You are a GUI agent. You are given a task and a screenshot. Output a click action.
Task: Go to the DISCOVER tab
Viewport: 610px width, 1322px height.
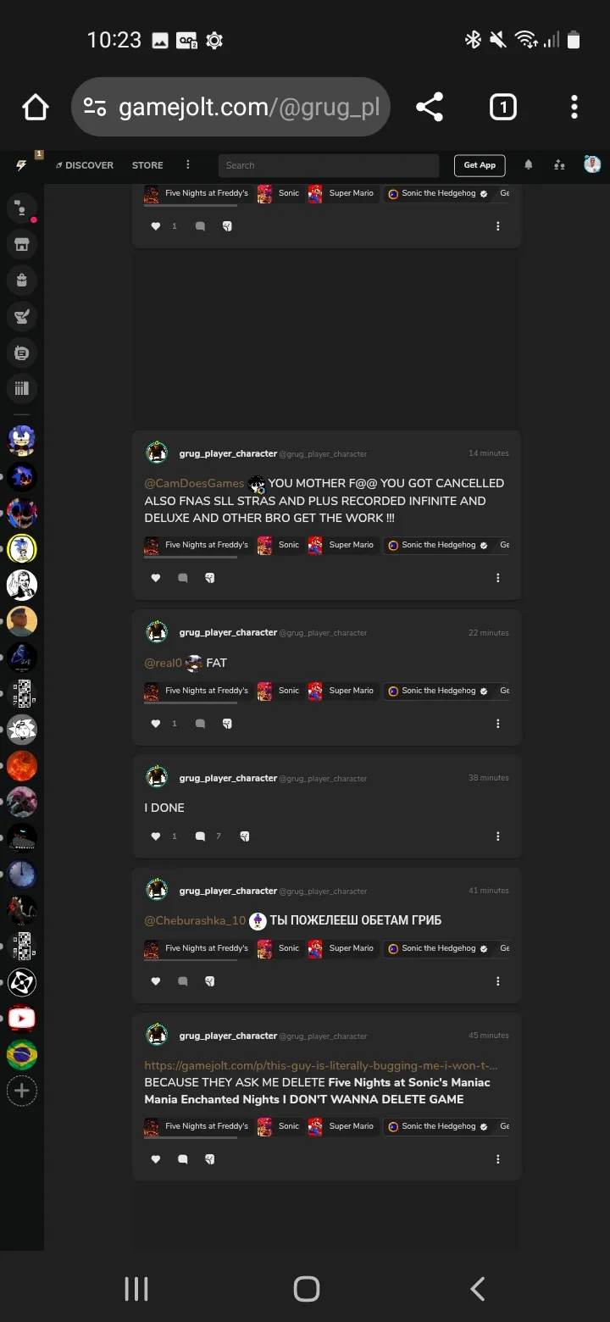click(x=85, y=165)
